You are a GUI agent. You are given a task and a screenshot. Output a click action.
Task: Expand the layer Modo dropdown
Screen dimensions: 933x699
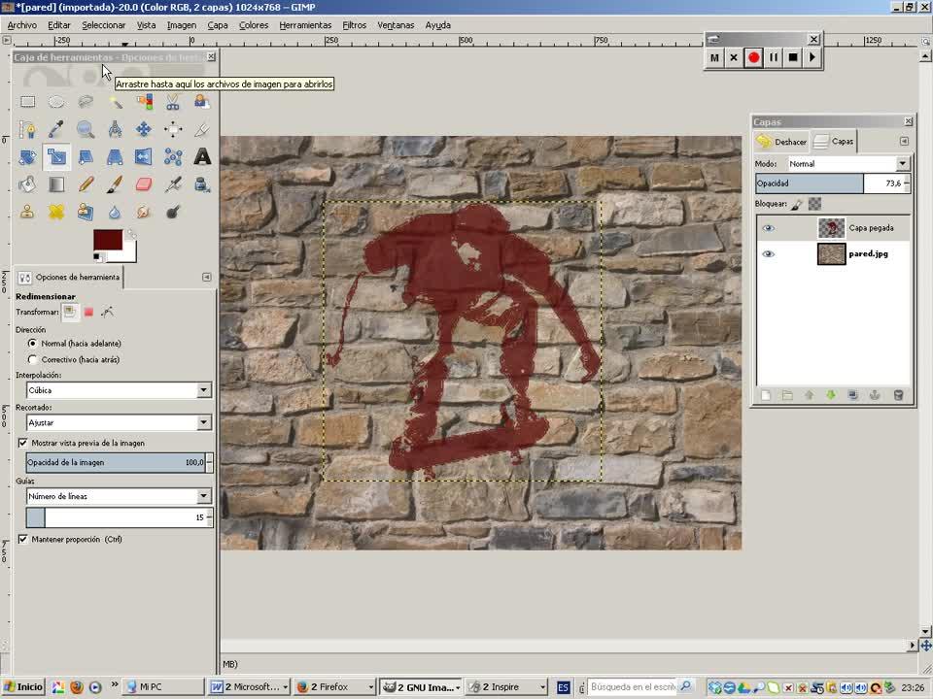[902, 164]
